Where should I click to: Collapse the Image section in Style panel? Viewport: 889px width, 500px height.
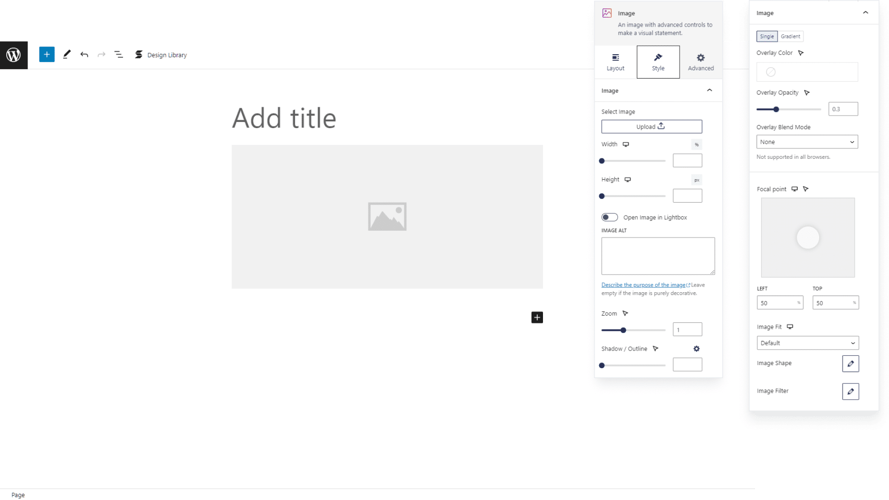pos(709,91)
